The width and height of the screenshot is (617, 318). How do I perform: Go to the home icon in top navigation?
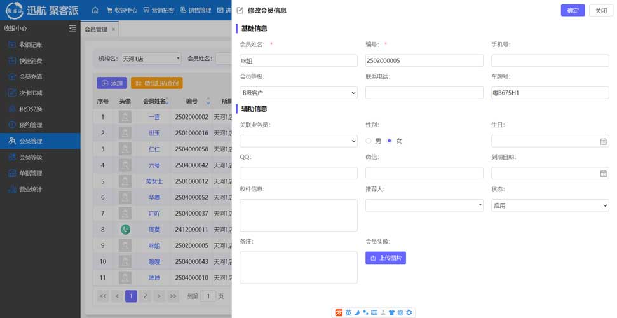click(x=95, y=10)
